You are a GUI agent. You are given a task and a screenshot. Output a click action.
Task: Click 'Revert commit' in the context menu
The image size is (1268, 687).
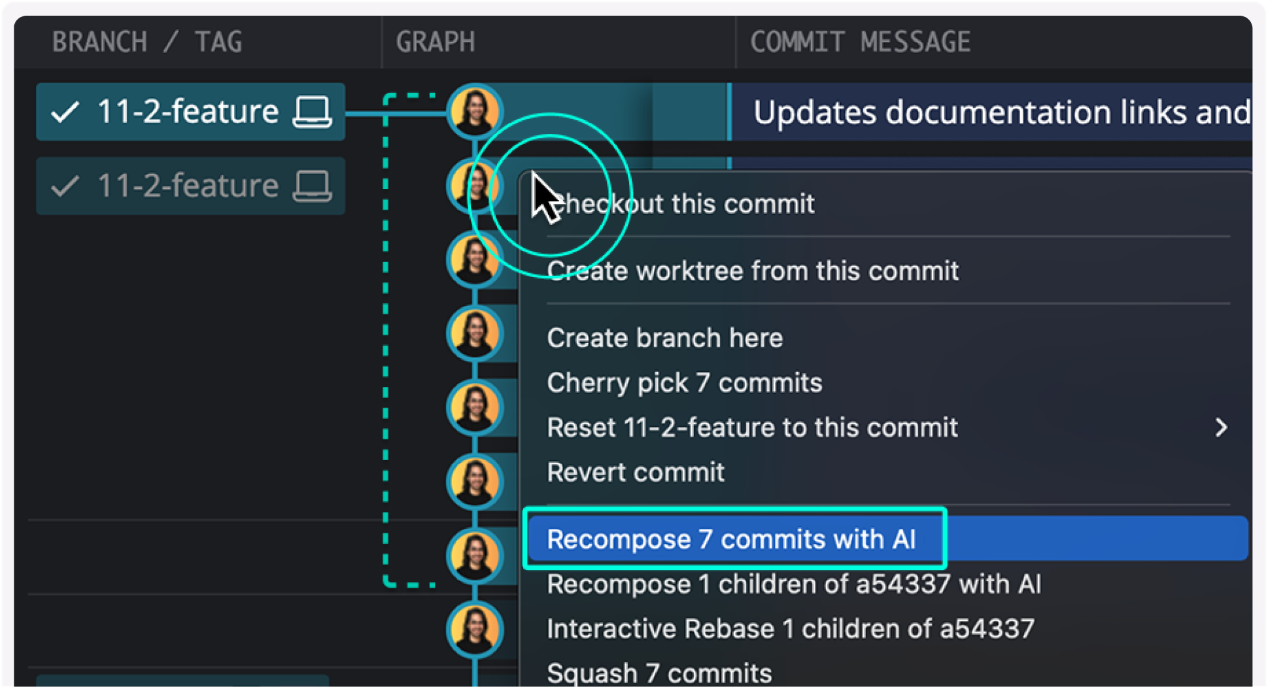636,472
